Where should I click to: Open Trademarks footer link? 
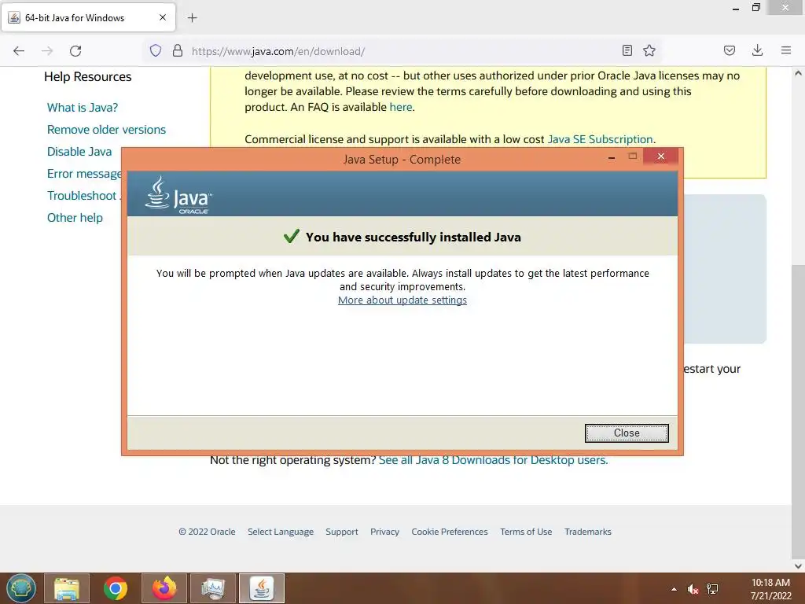[588, 532]
